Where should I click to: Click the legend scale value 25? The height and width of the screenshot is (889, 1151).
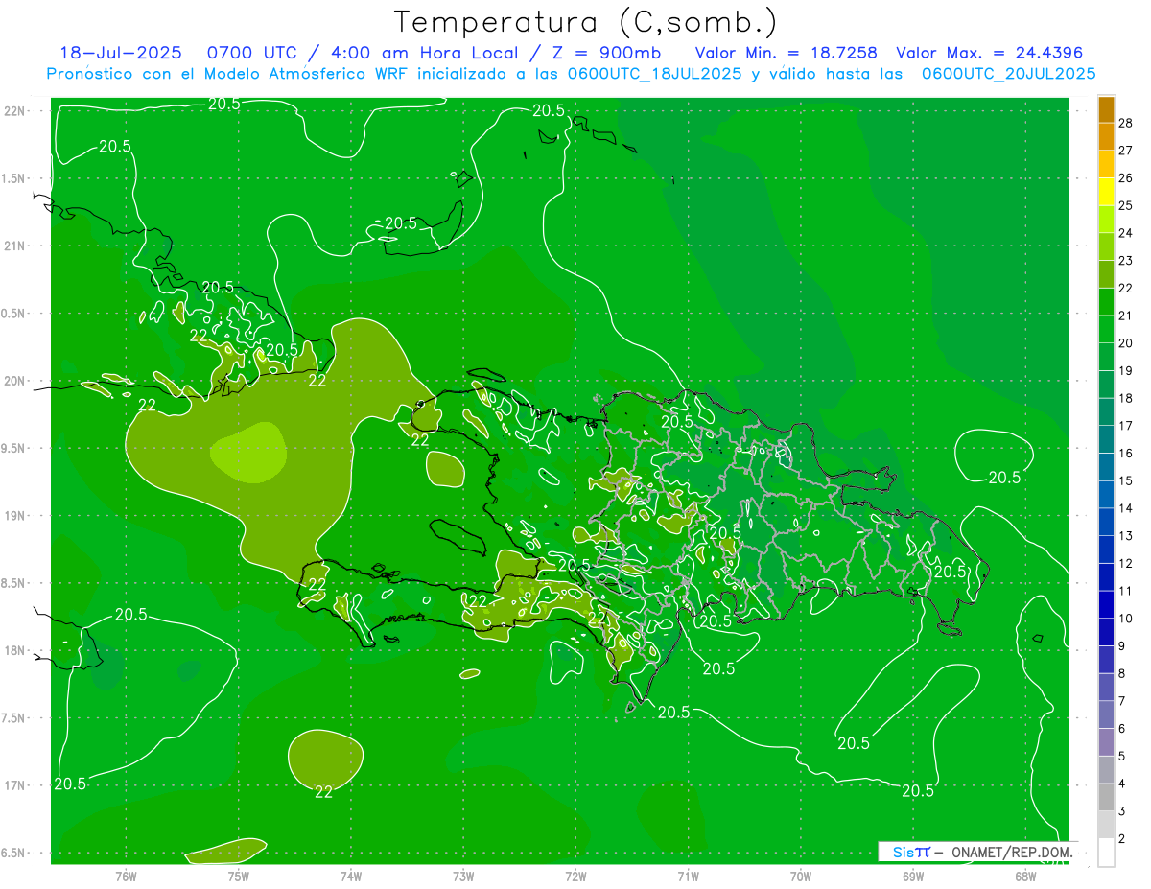1126,205
